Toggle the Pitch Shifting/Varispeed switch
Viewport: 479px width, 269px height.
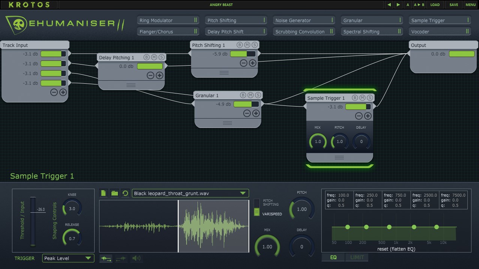(x=257, y=207)
